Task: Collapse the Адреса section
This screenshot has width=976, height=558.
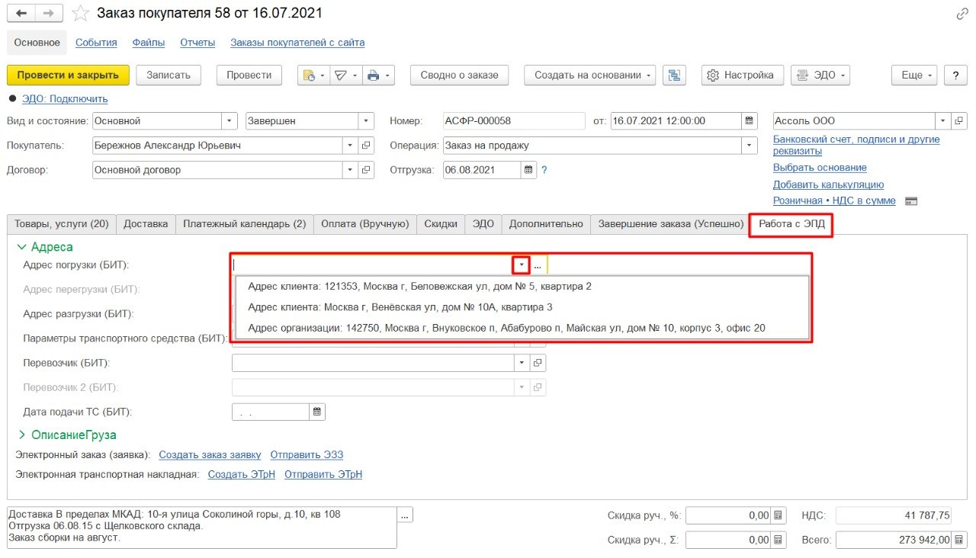Action: tap(22, 247)
